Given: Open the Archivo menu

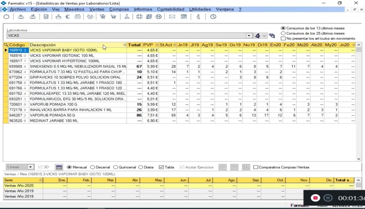Looking at the screenshot, I should pyautogui.click(x=18, y=9).
